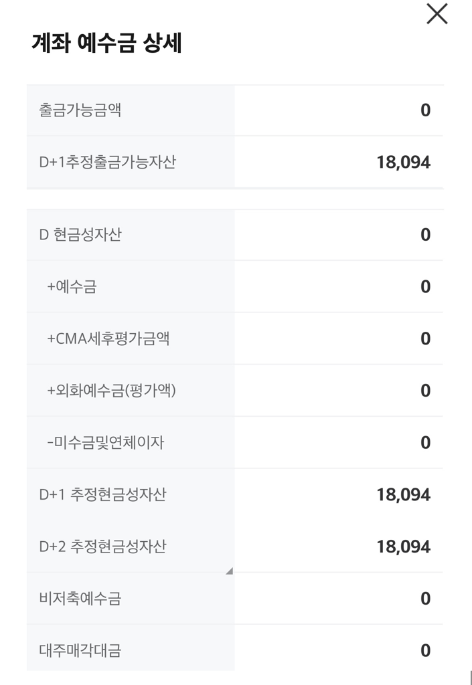Screen dimensions: 472x685
Task: Select the D 현금성자산 row label
Action: click(80, 235)
